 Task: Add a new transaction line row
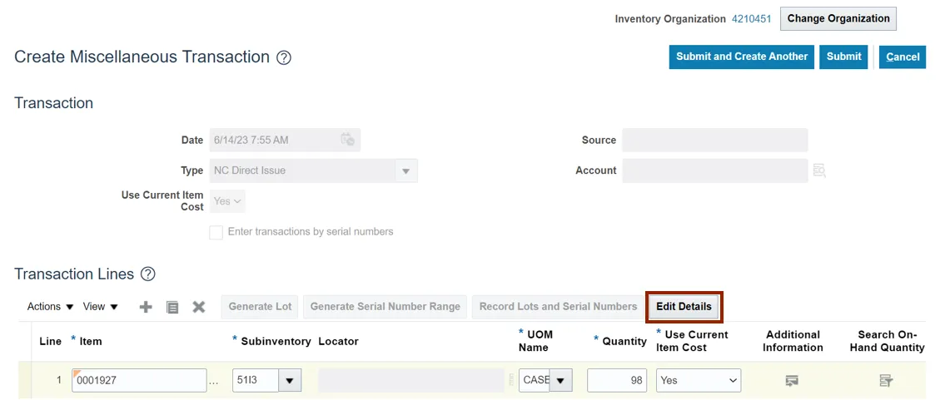point(146,307)
